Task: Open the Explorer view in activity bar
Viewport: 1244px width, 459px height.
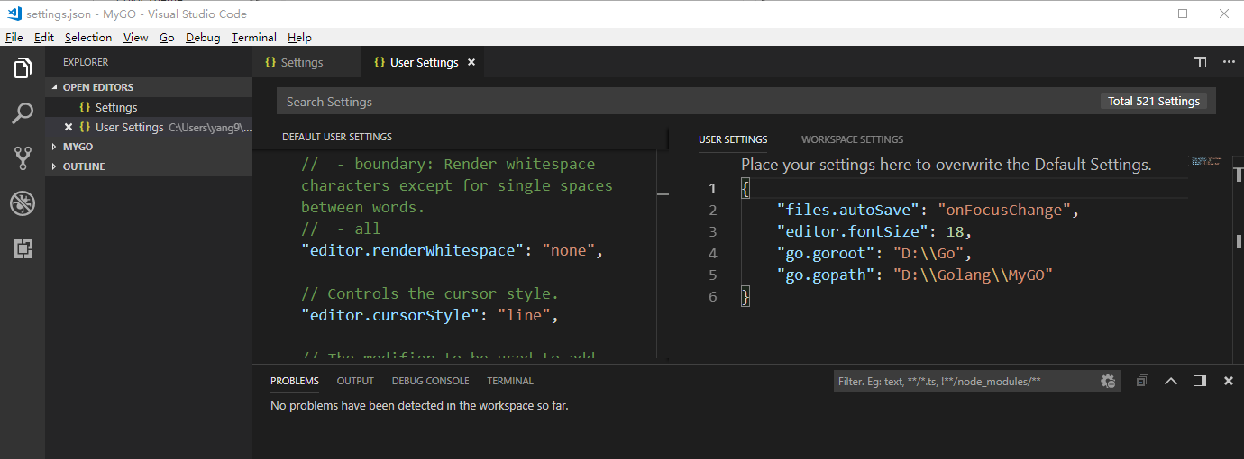Action: click(x=23, y=68)
